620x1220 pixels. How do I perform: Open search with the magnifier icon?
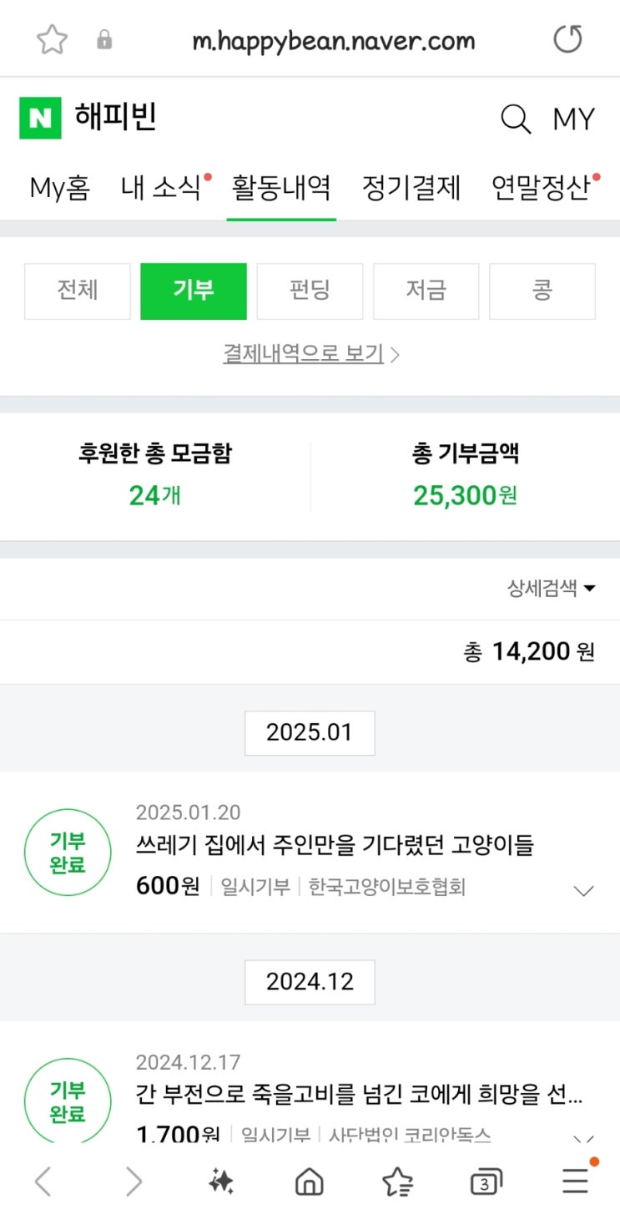pyautogui.click(x=515, y=119)
